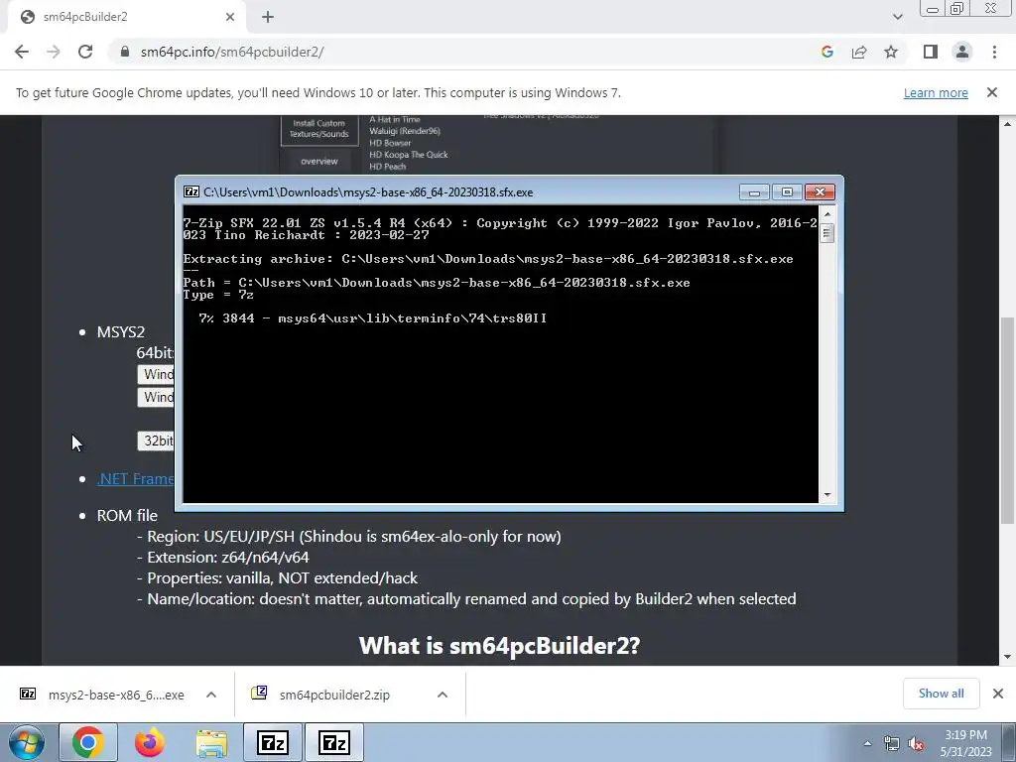Screen dimensions: 1016x762
Task: Open Chrome profile avatar
Action: 962,52
